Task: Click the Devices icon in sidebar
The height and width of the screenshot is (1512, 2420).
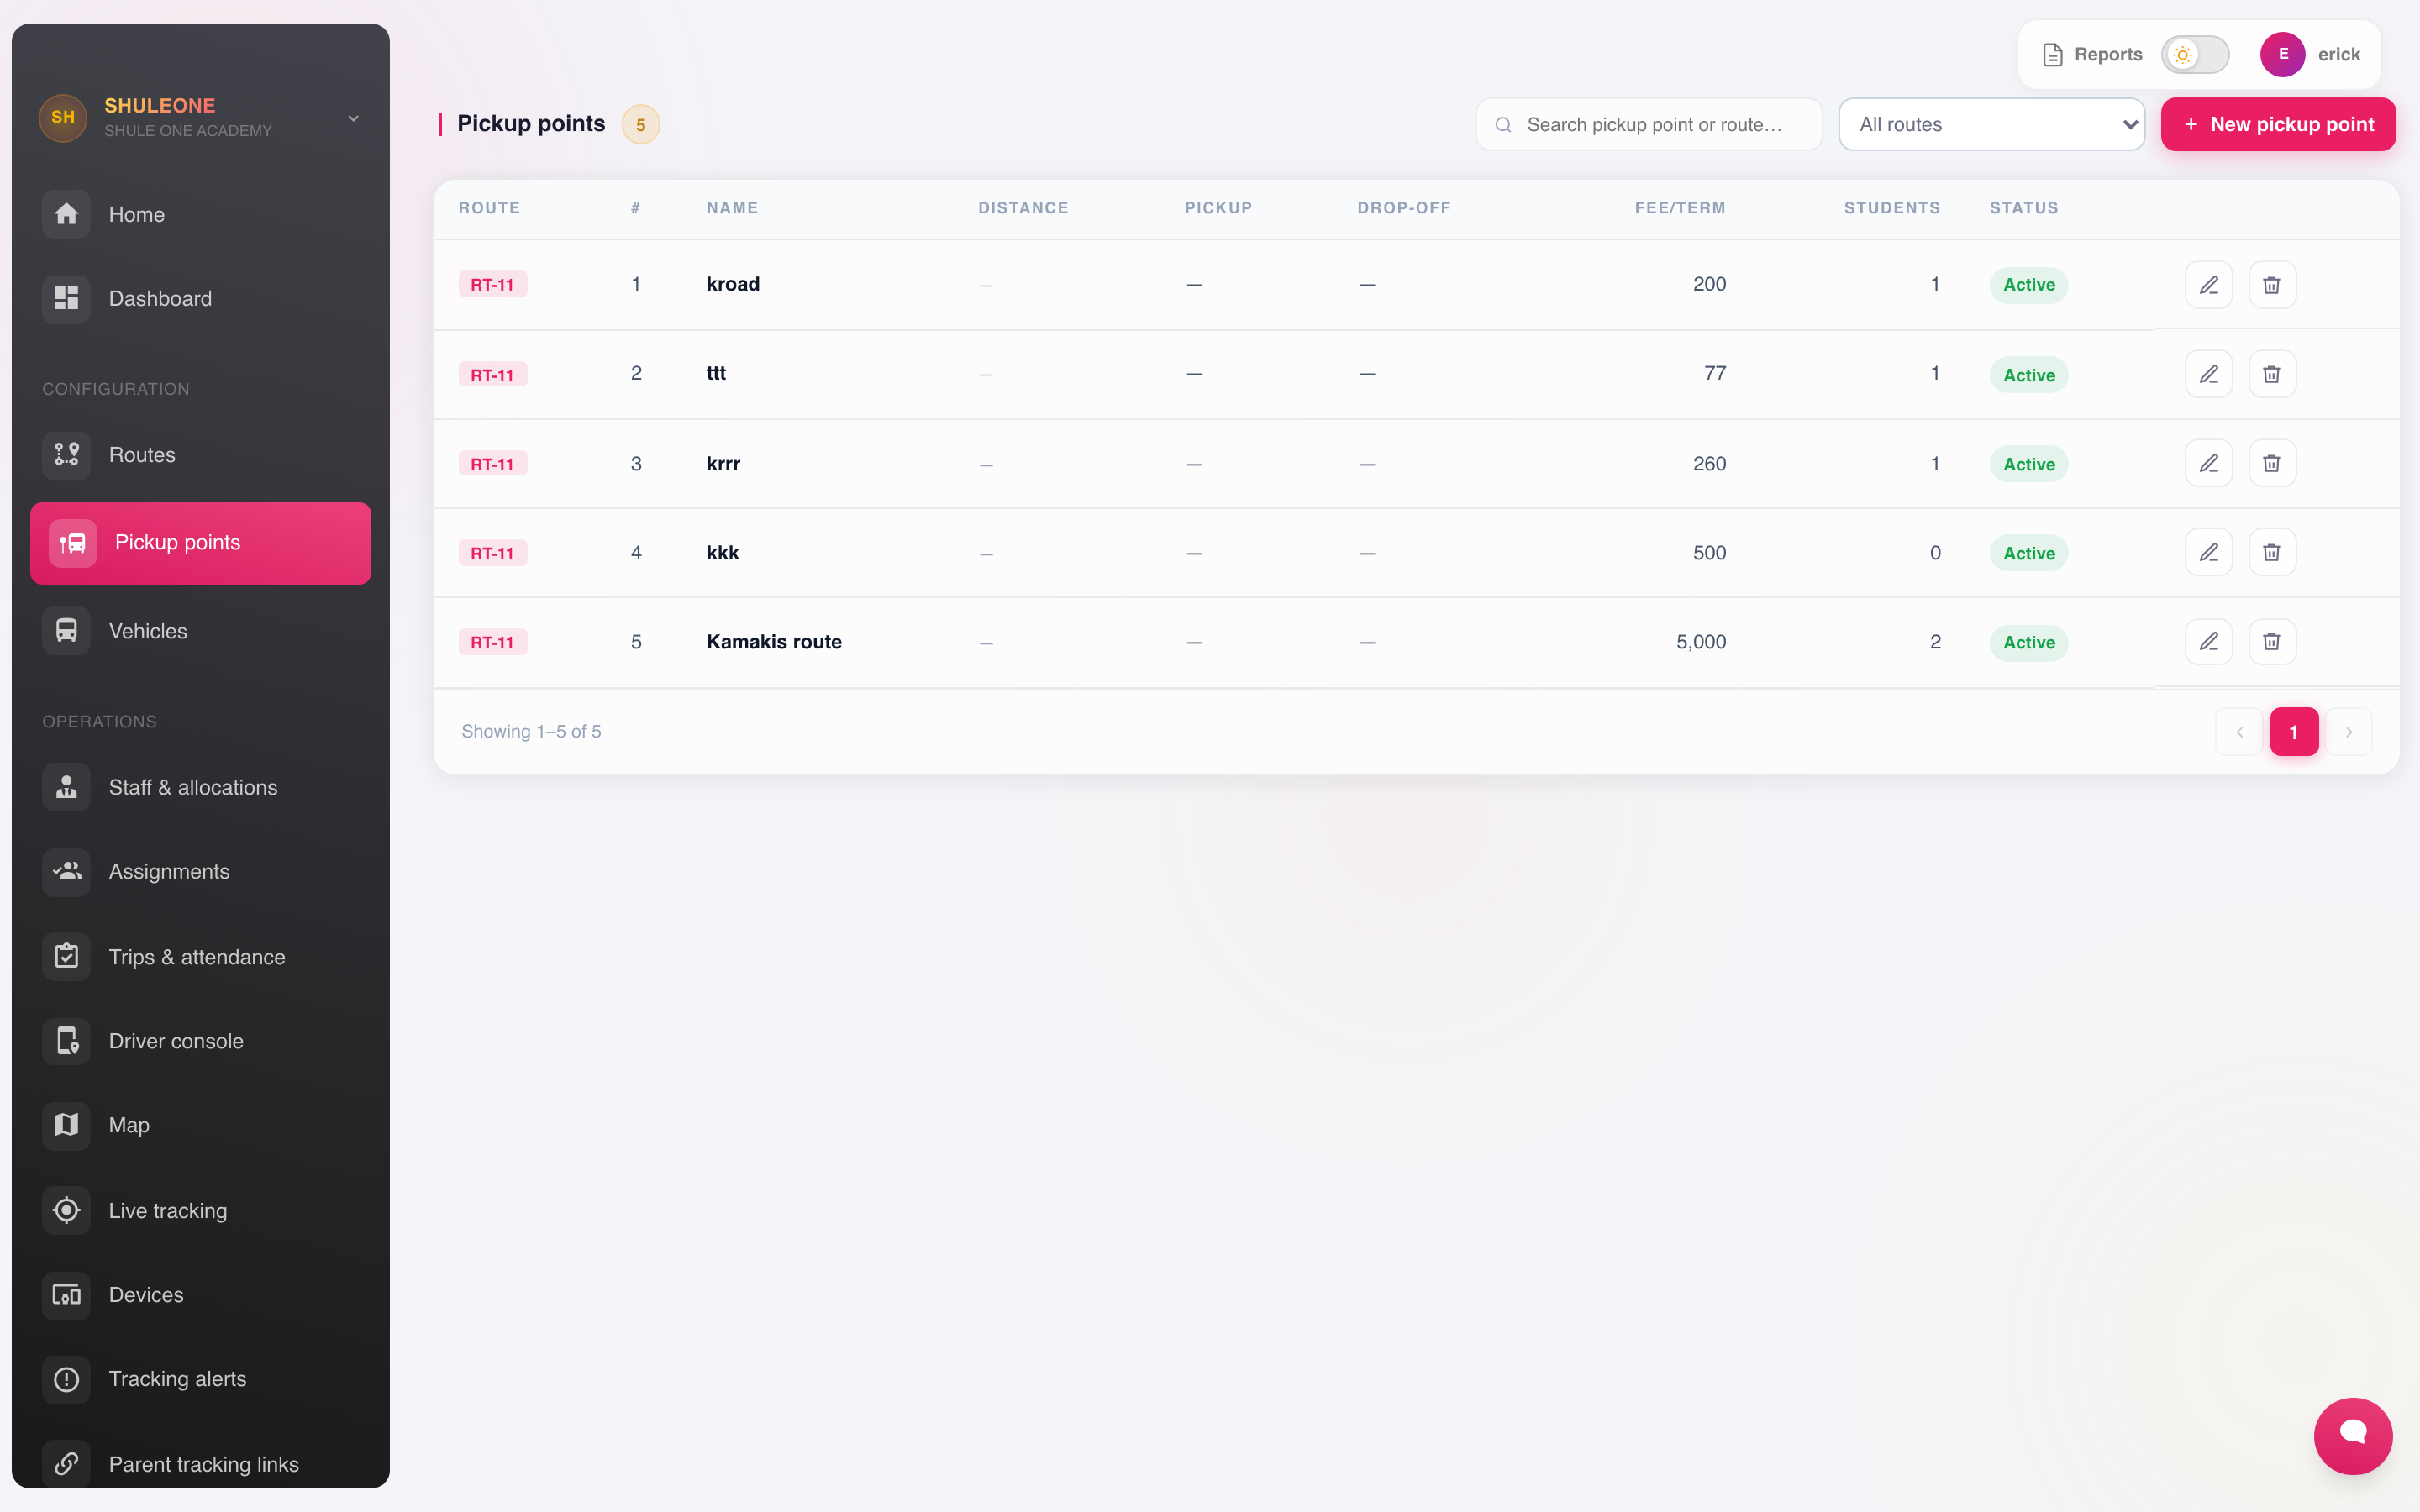Action: 66,1295
